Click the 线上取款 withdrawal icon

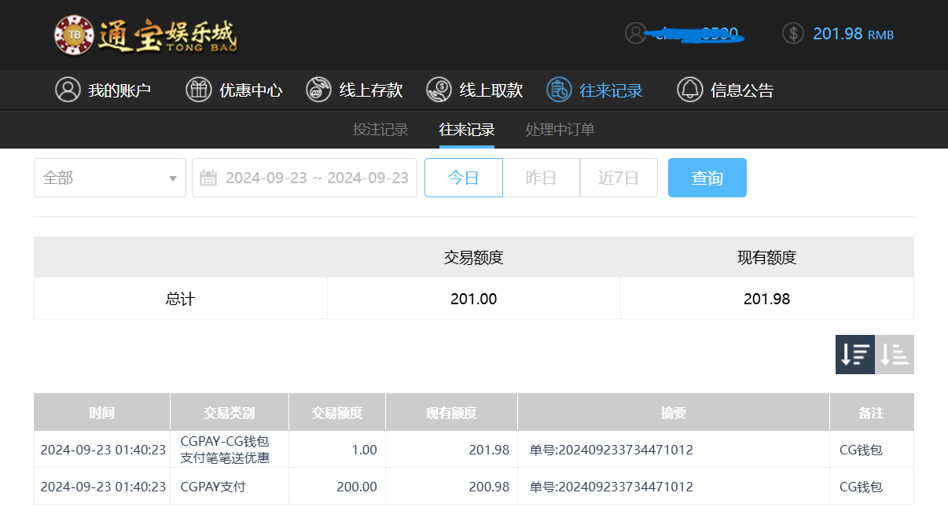pyautogui.click(x=439, y=90)
